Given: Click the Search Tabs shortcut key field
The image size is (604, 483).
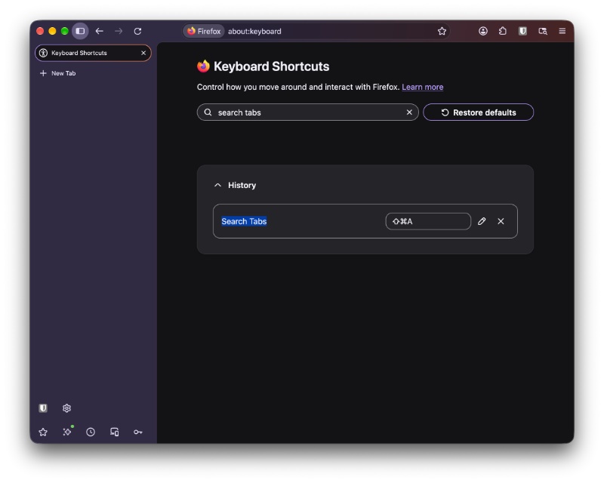Looking at the screenshot, I should coord(428,221).
